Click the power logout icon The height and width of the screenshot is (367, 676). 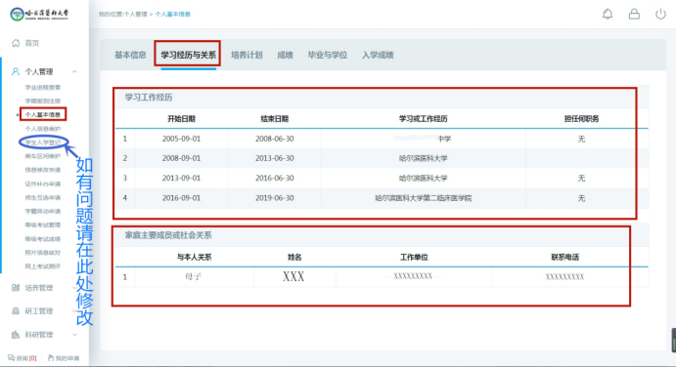coord(660,15)
